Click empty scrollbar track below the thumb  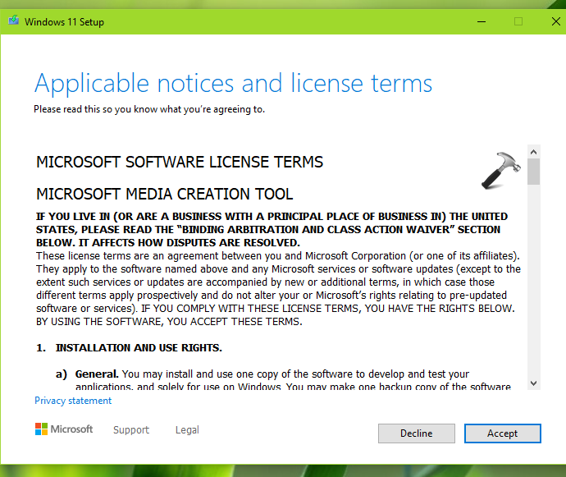click(533, 287)
